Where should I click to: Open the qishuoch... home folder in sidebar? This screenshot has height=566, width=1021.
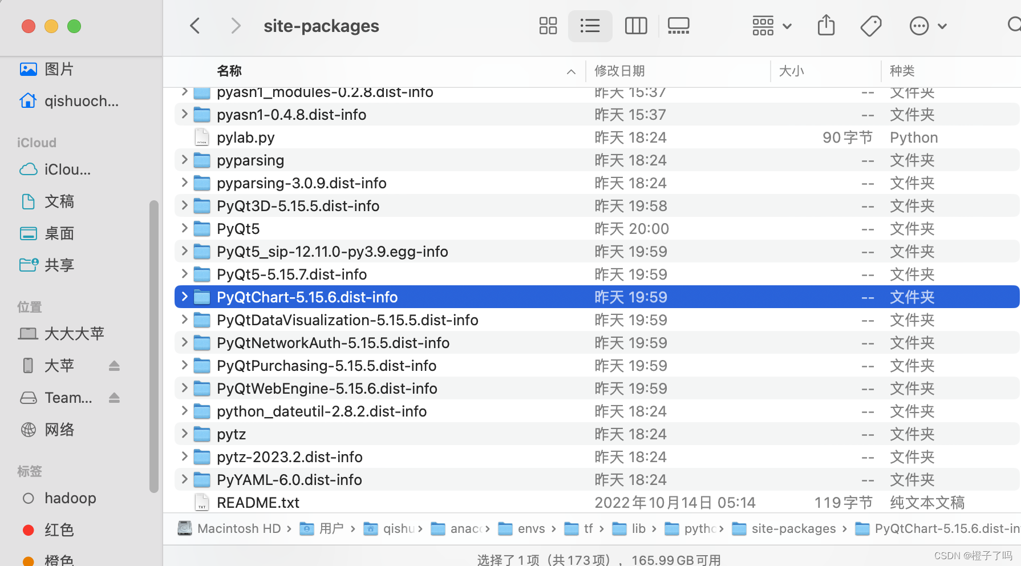(69, 101)
